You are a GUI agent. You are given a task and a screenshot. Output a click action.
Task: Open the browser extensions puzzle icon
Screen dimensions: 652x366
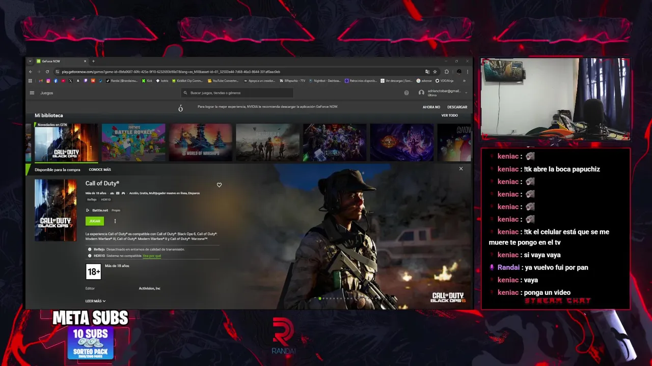pyautogui.click(x=447, y=72)
